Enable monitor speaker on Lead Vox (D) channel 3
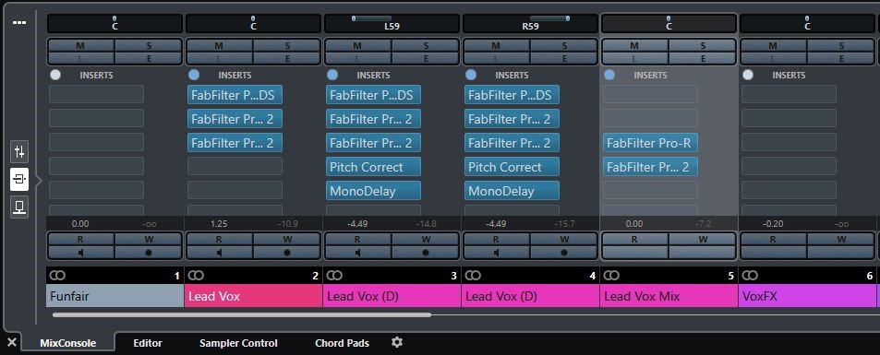 click(x=358, y=253)
